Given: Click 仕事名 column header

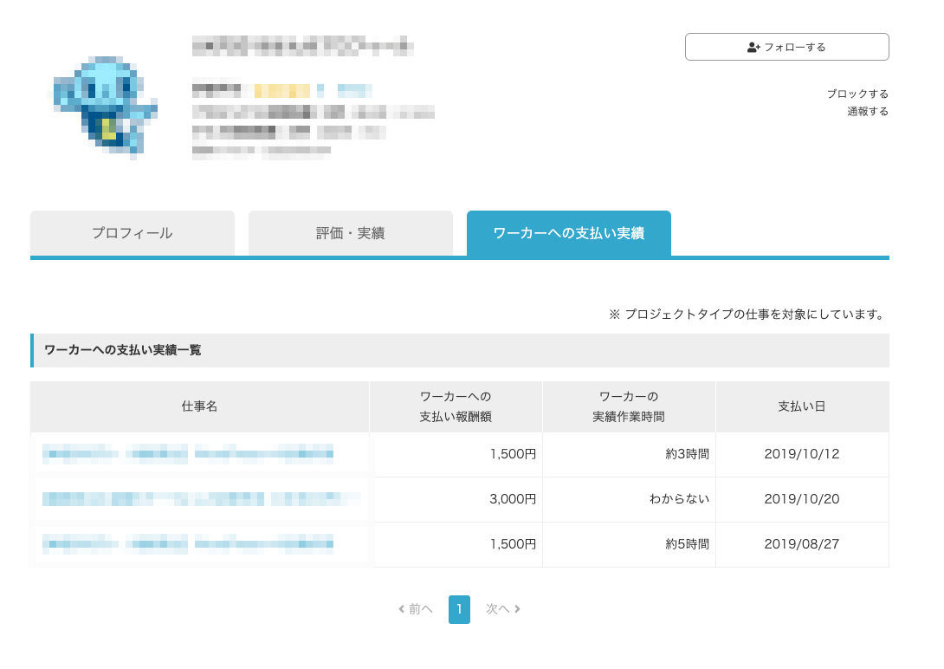Looking at the screenshot, I should (x=199, y=406).
